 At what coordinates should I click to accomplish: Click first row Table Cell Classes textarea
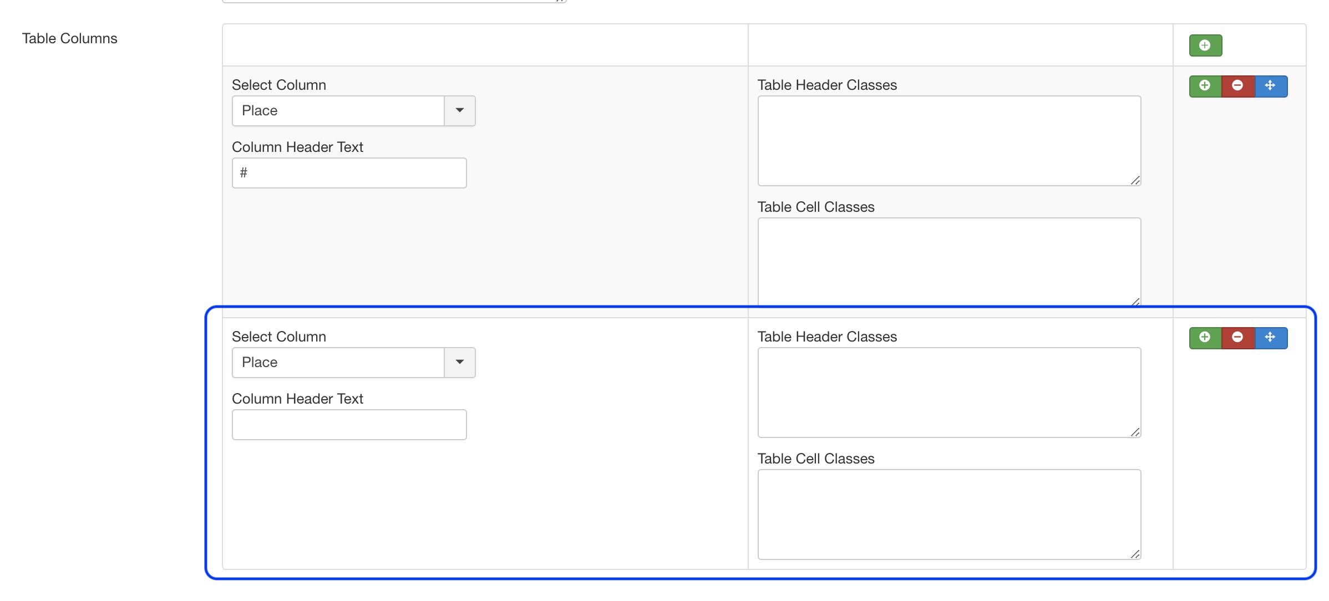(948, 261)
